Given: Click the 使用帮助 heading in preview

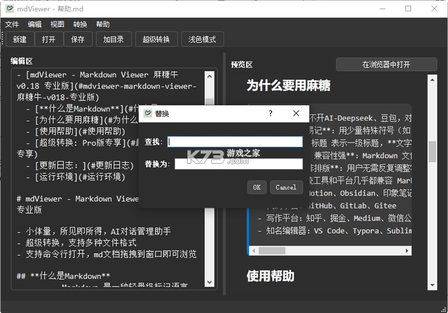Looking at the screenshot, I should point(270,276).
